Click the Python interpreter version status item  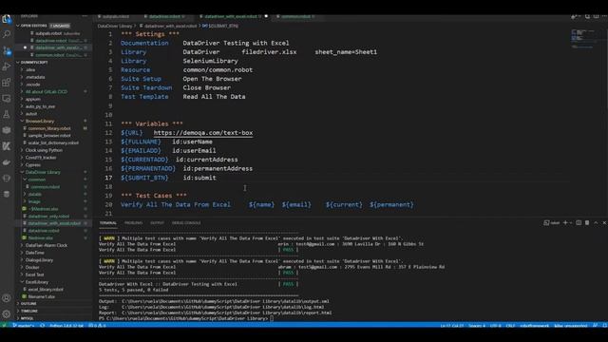[x=66, y=326]
